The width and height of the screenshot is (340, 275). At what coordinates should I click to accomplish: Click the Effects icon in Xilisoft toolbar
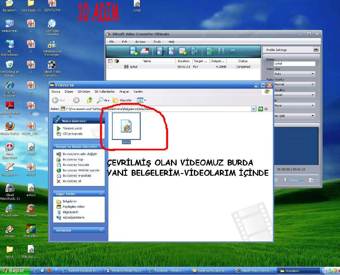(x=171, y=51)
